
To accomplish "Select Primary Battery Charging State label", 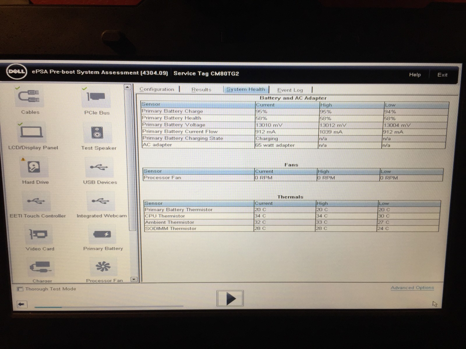I will click(x=183, y=138).
